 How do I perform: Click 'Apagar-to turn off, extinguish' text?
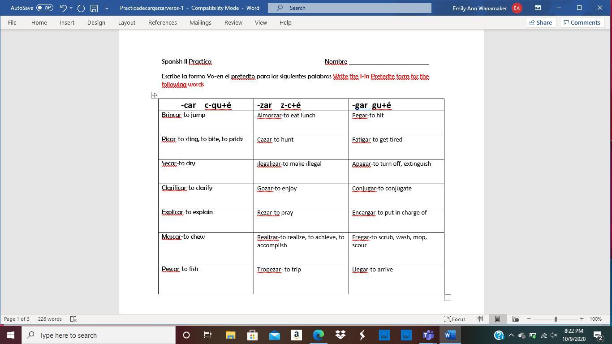(392, 164)
